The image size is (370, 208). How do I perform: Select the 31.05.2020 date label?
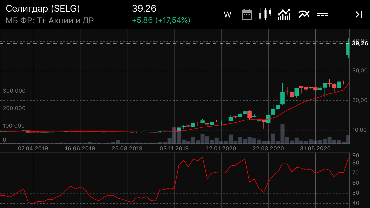pyautogui.click(x=315, y=148)
